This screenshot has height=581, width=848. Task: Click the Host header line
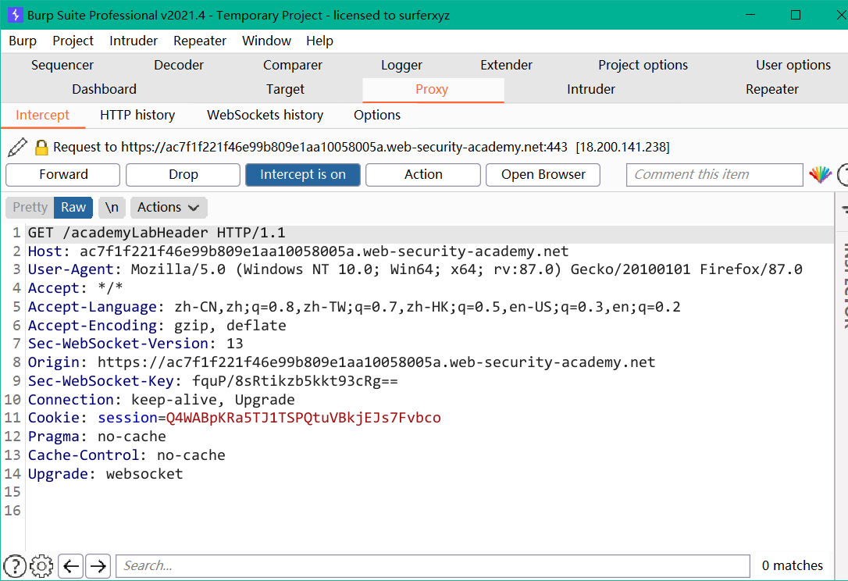298,251
